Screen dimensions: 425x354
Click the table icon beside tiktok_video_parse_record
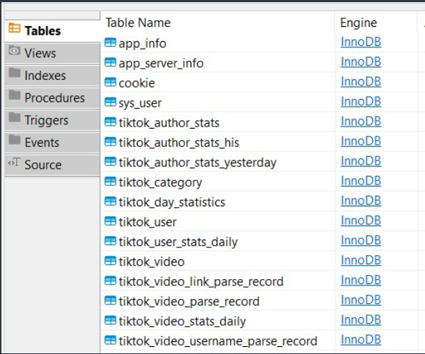coord(110,300)
